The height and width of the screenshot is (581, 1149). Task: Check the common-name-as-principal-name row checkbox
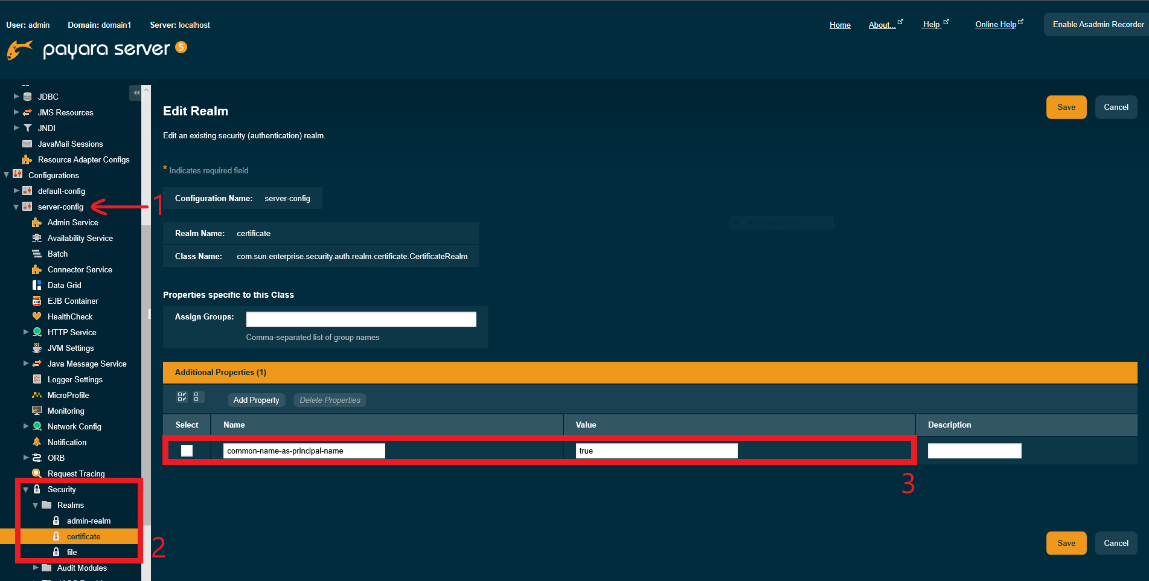[187, 451]
